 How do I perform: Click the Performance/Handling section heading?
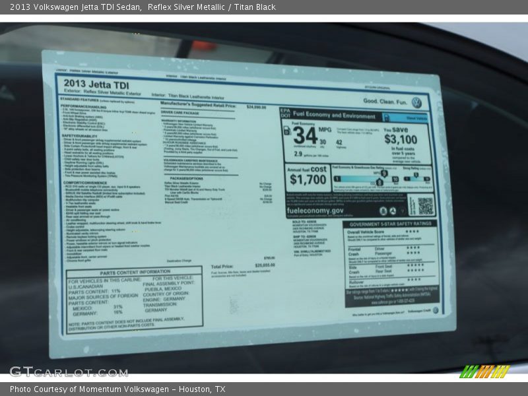tap(83, 106)
